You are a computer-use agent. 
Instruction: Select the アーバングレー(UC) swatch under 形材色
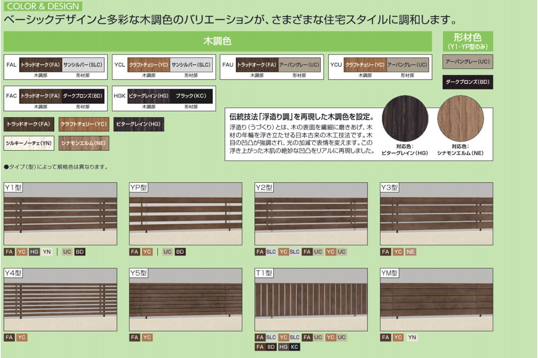coord(468,62)
